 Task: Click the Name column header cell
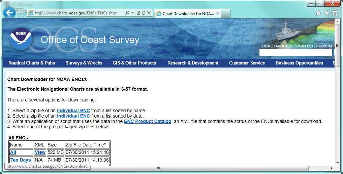click(21, 145)
